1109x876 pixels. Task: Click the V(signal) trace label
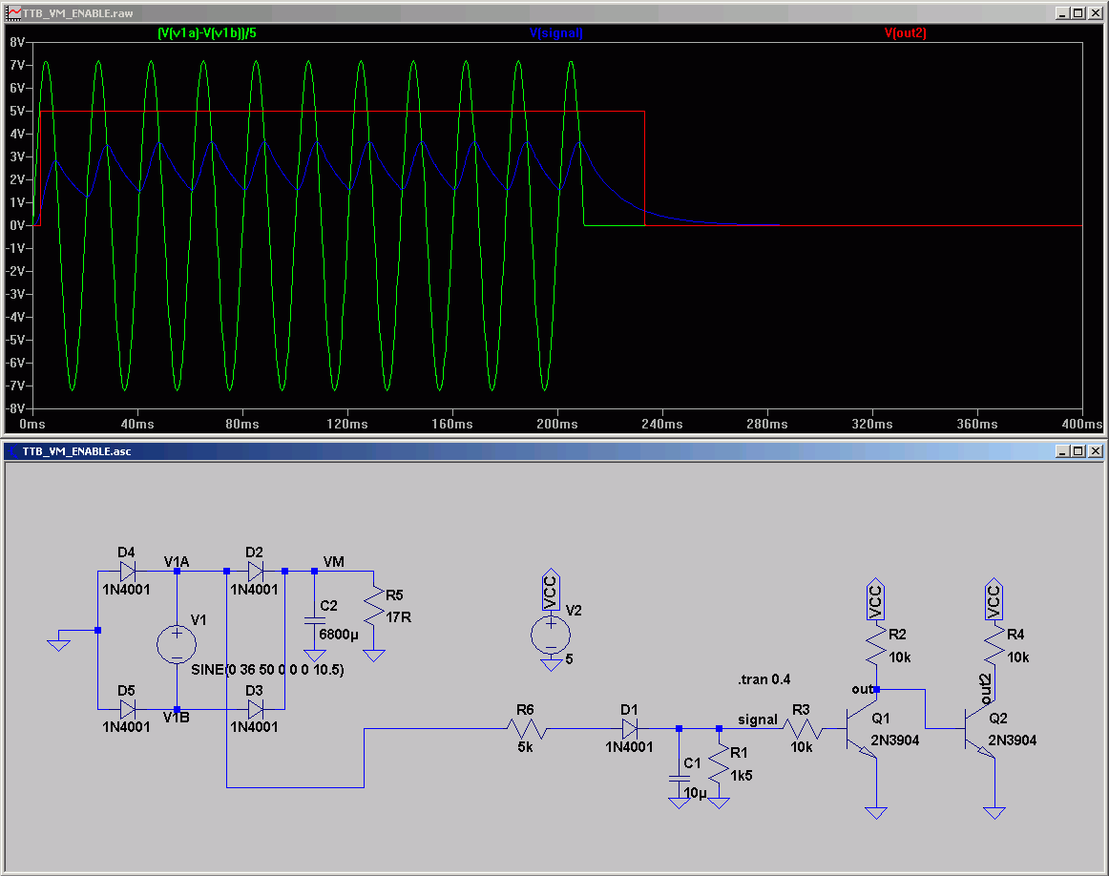[555, 33]
